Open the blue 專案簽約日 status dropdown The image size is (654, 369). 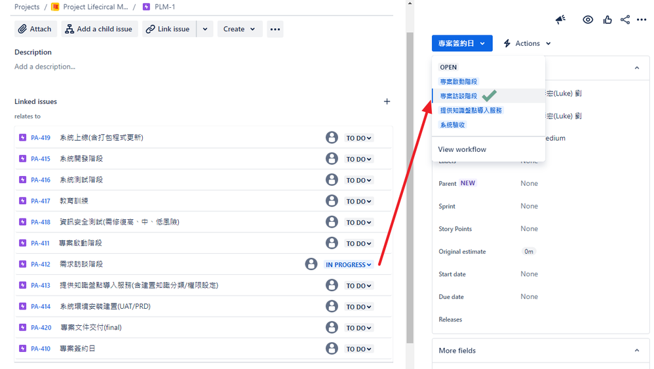(462, 43)
